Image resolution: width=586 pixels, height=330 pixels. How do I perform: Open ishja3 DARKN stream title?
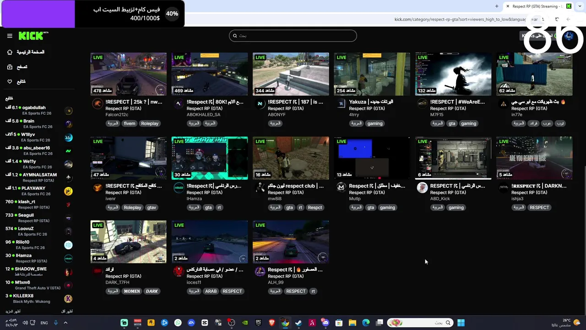tap(539, 186)
